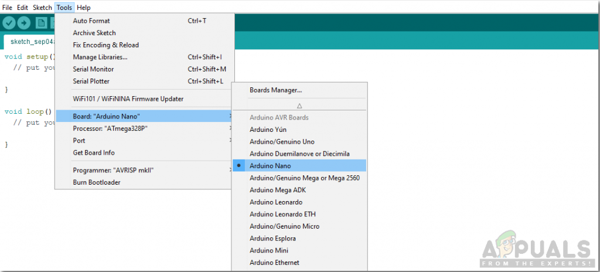
Task: Choose Auto Format from Tools menu
Action: pos(91,21)
